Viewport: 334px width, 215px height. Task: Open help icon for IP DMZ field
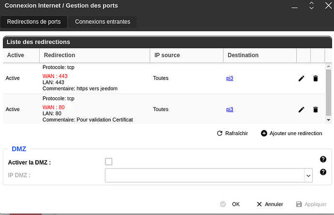pos(323,172)
